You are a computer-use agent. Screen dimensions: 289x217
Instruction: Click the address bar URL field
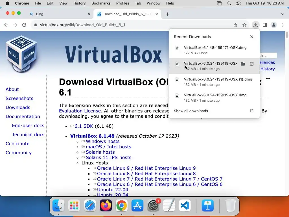133,25
